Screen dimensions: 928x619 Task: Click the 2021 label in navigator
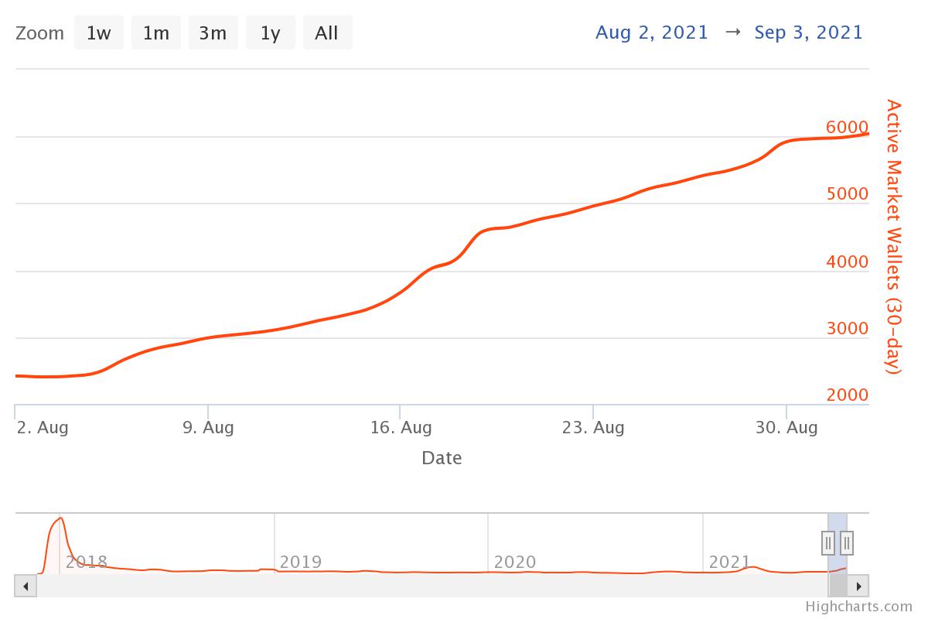click(x=729, y=562)
